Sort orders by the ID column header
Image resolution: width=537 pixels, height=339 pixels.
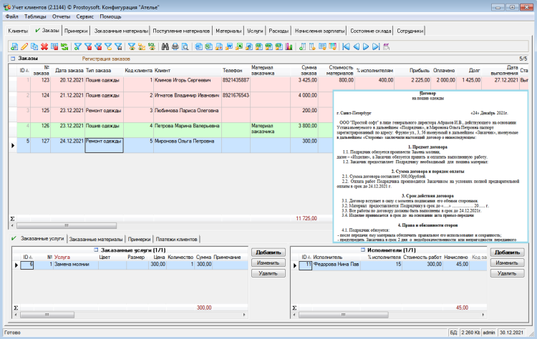pyautogui.click(x=21, y=71)
